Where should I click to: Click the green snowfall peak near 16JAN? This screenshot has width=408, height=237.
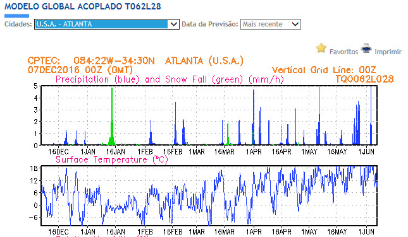pyautogui.click(x=112, y=116)
